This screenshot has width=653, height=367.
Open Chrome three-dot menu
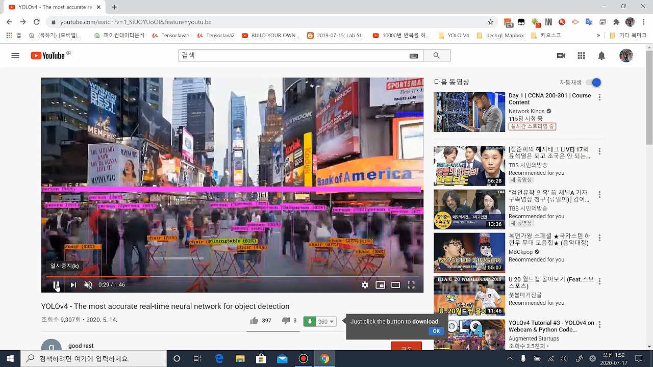coord(644,22)
